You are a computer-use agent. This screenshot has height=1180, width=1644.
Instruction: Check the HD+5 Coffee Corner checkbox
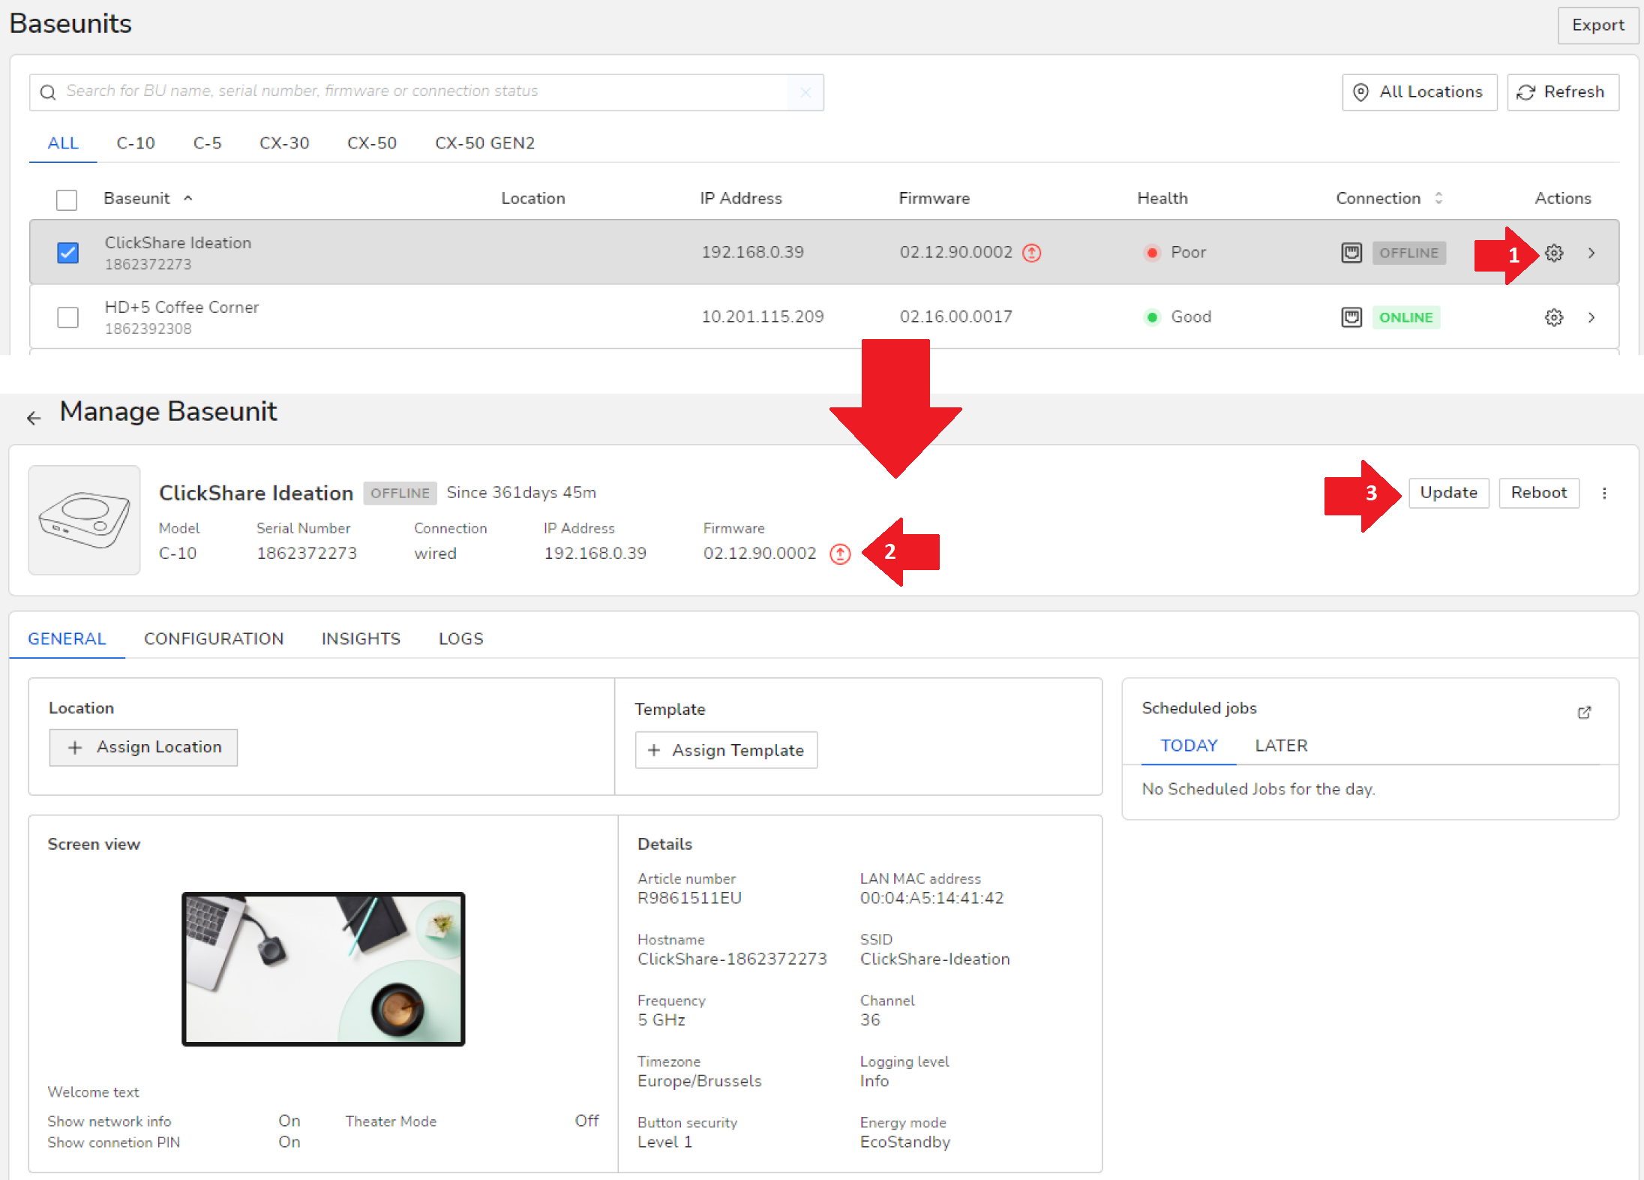68,317
